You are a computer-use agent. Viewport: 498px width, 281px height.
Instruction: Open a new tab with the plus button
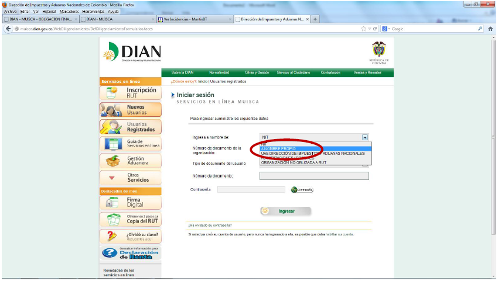[x=315, y=19]
